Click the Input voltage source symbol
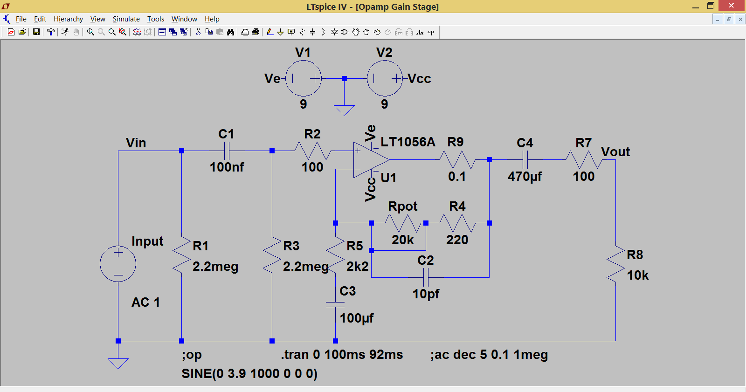 click(x=118, y=264)
